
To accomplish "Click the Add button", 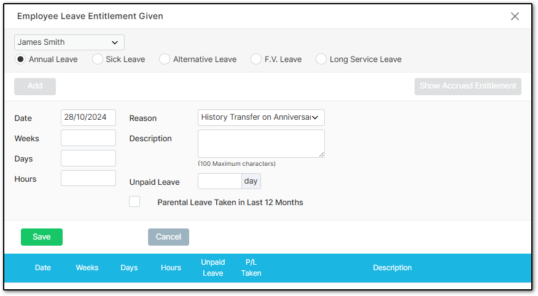I will click(x=35, y=86).
